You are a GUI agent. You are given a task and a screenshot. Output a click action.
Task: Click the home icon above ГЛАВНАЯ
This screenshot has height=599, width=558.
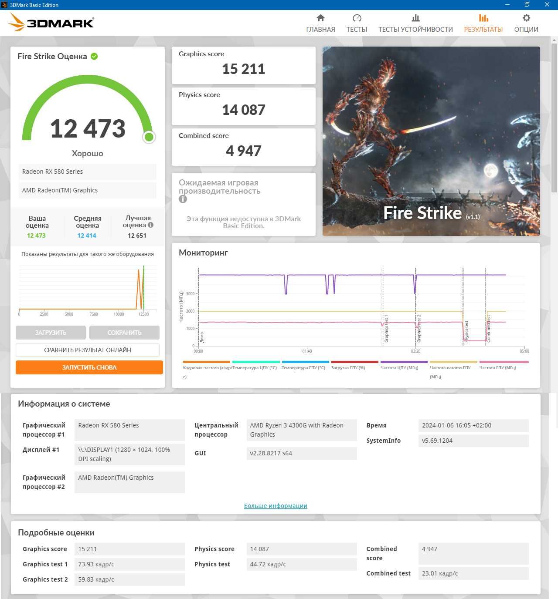click(320, 18)
